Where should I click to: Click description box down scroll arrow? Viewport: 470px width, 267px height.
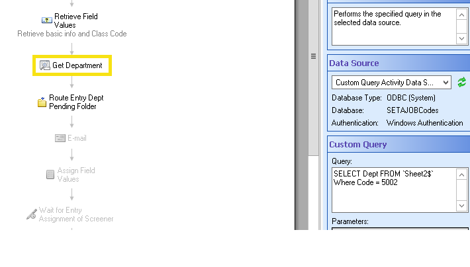pyautogui.click(x=461, y=38)
